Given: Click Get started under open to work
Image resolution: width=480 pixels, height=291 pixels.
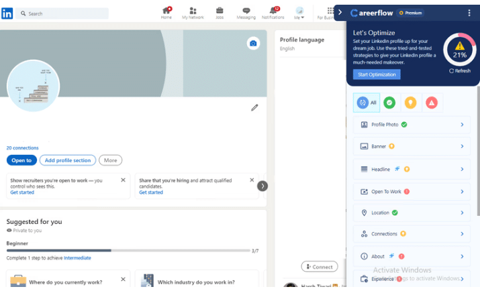Looking at the screenshot, I should tap(22, 192).
